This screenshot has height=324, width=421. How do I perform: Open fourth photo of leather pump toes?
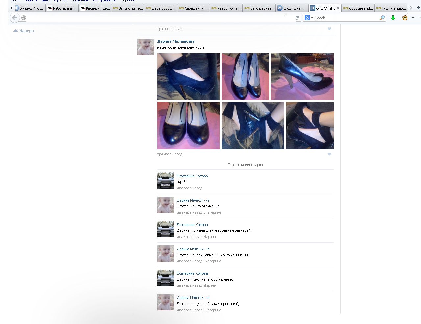pos(188,125)
